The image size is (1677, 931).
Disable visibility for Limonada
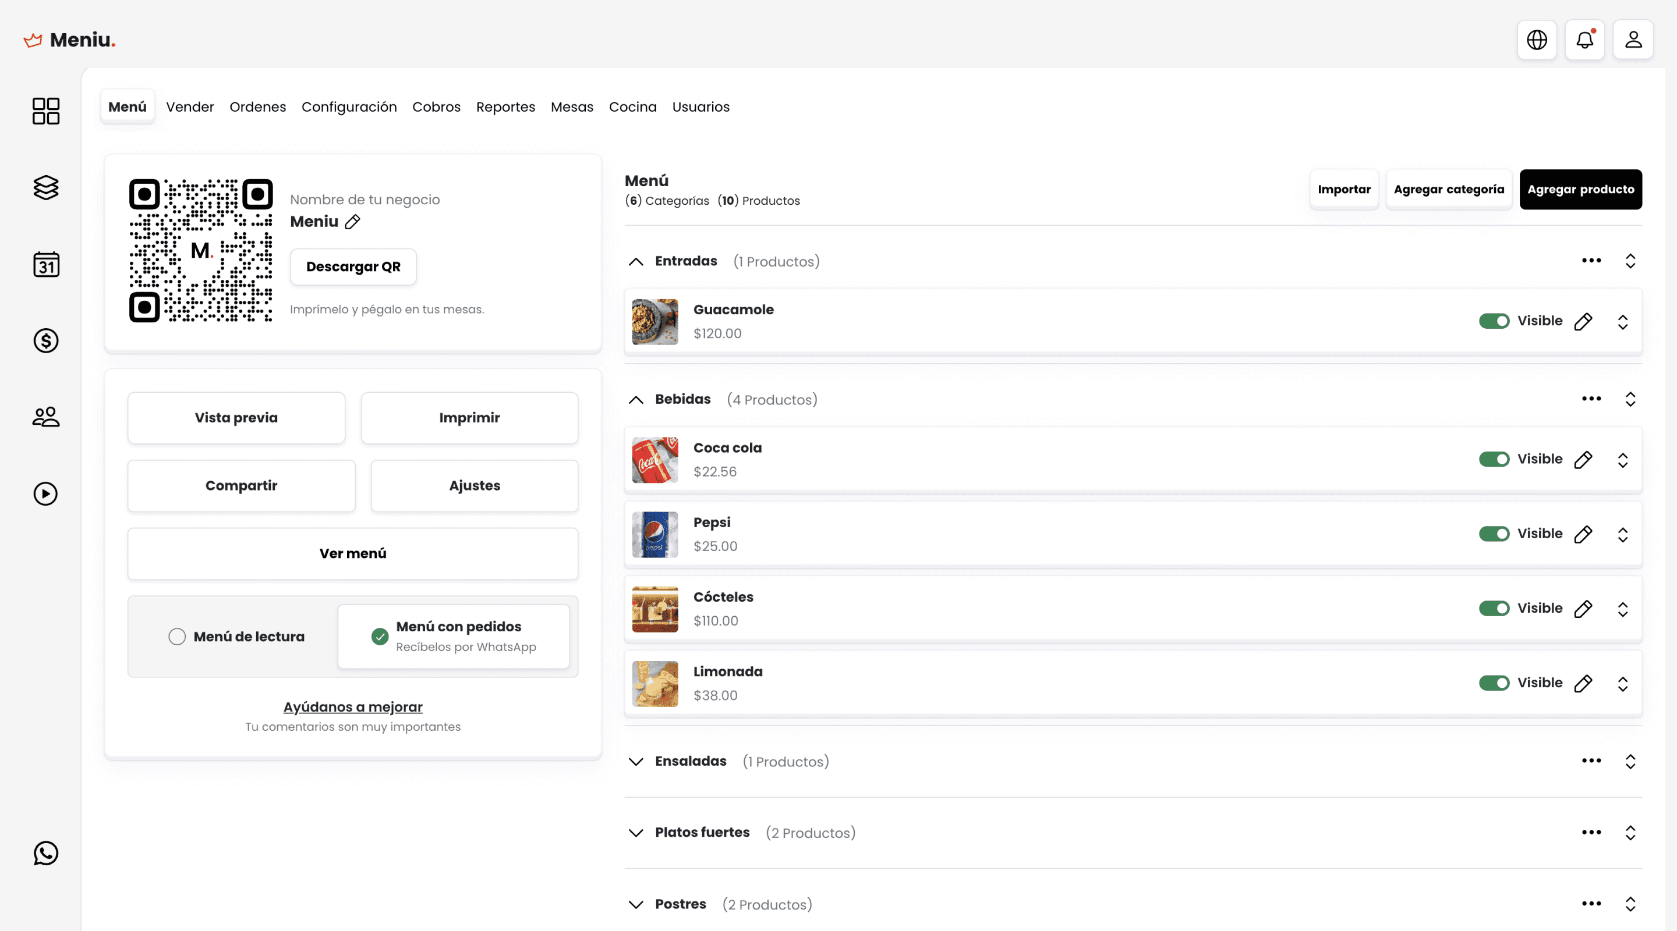click(x=1495, y=683)
